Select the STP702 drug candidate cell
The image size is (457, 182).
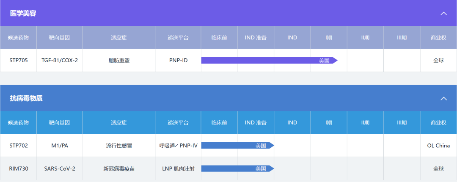(x=19, y=146)
